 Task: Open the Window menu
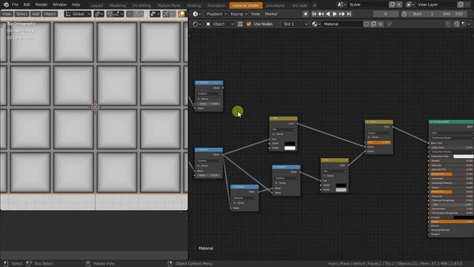[59, 4]
